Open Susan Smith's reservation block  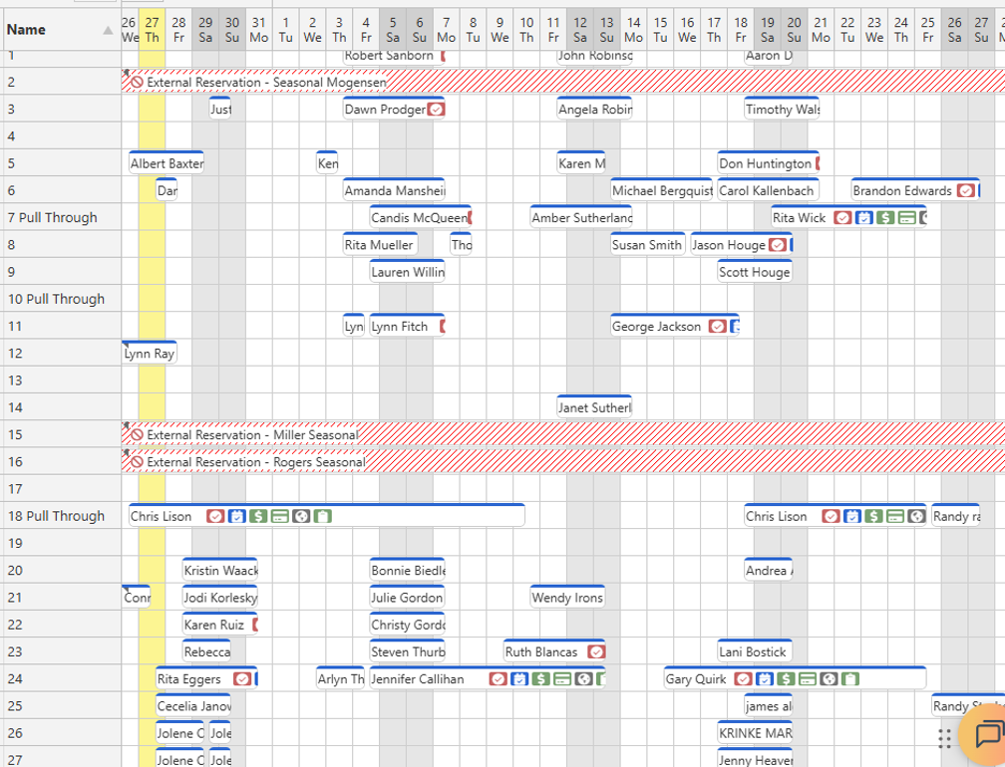[648, 245]
